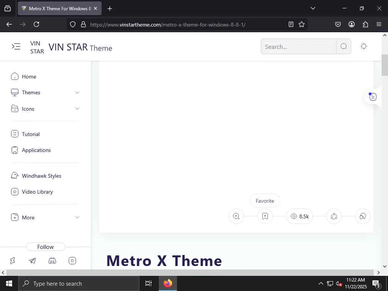Open the Firefox account icon

(352, 24)
